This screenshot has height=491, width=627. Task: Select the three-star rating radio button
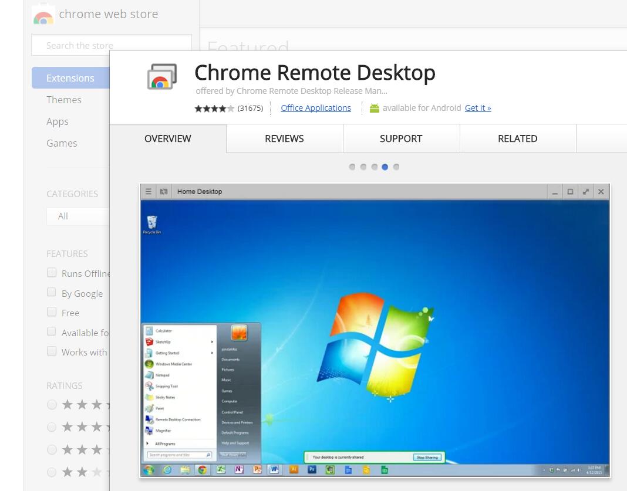pos(52,450)
